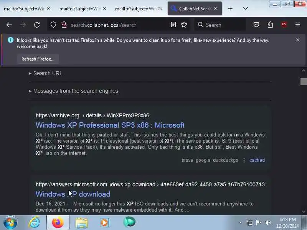This screenshot has width=307, height=230.
Task: Switch to the second mailto tab
Action: tap(80, 9)
